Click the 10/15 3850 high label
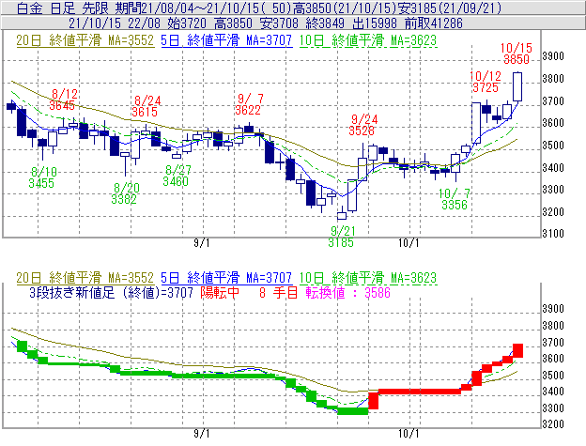586x446 pixels. (x=517, y=54)
